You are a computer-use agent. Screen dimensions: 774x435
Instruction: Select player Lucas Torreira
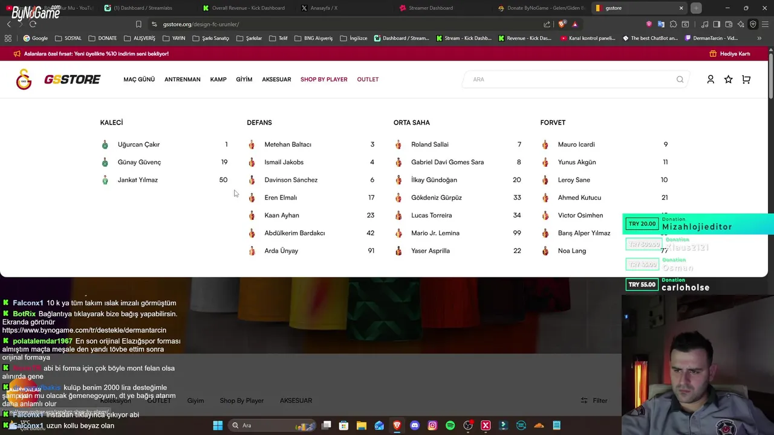(431, 215)
